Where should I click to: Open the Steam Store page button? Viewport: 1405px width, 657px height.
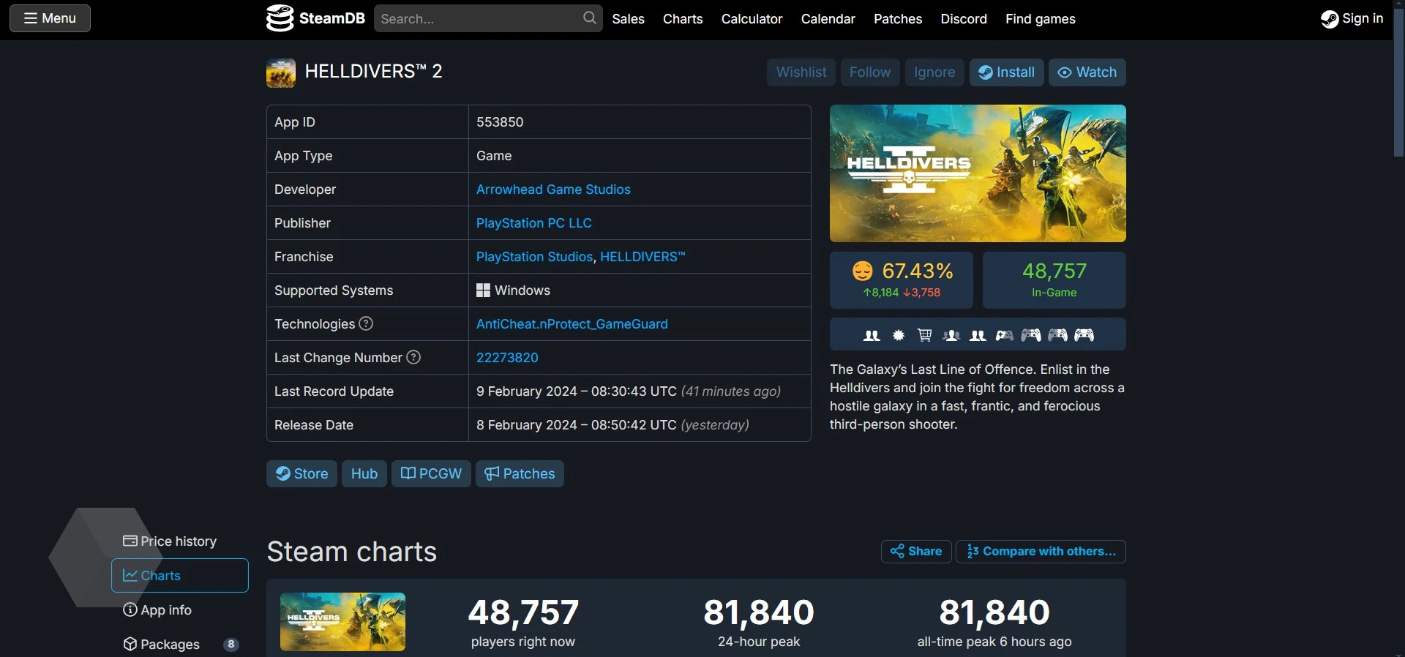click(301, 474)
